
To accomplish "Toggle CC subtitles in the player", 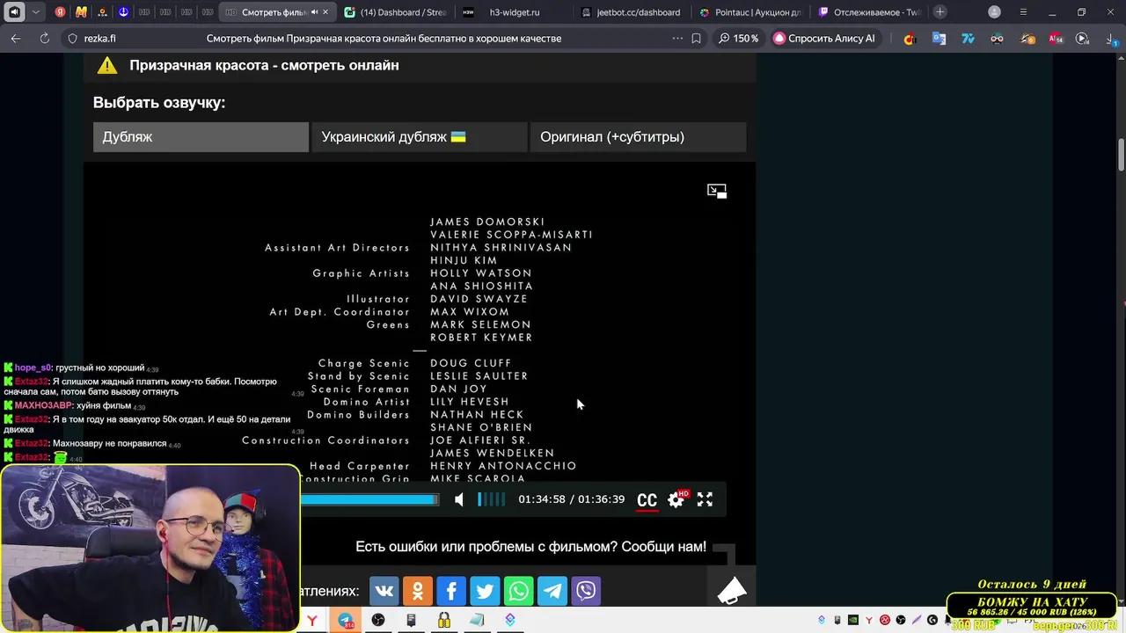I will pos(647,500).
